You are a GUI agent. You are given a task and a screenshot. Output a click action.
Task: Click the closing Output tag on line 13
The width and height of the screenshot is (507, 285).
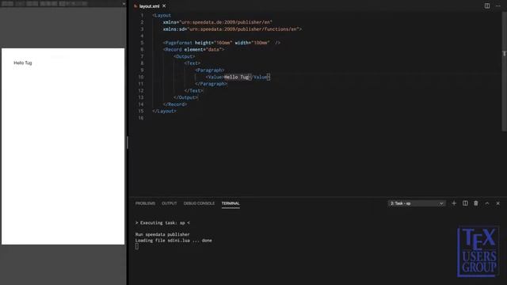[x=185, y=97]
